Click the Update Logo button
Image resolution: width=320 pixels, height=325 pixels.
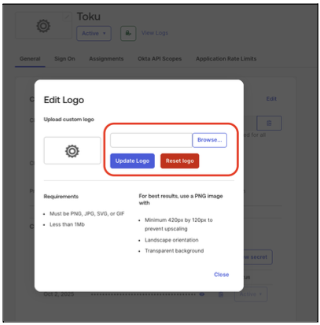[132, 161]
